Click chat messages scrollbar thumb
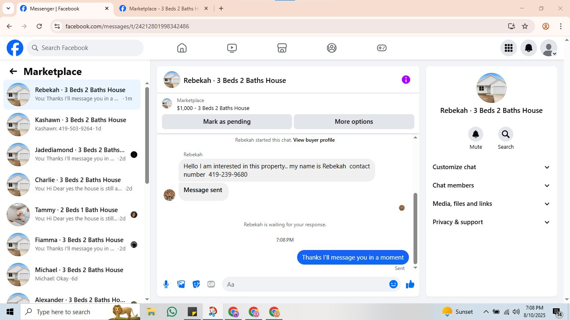Screen dimensions: 570x320 (x=415, y=228)
